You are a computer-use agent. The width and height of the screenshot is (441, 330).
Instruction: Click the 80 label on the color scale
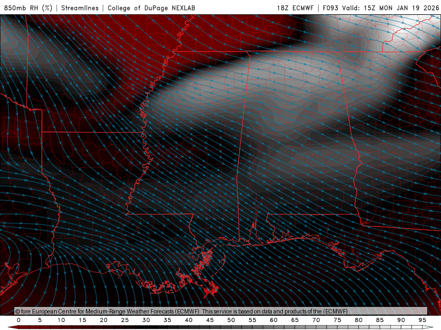pos(359,320)
